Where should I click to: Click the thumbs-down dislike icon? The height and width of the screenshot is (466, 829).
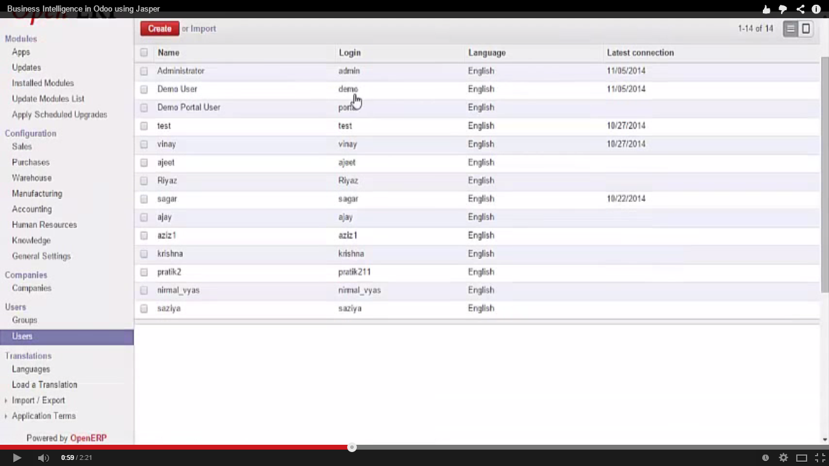pos(783,10)
